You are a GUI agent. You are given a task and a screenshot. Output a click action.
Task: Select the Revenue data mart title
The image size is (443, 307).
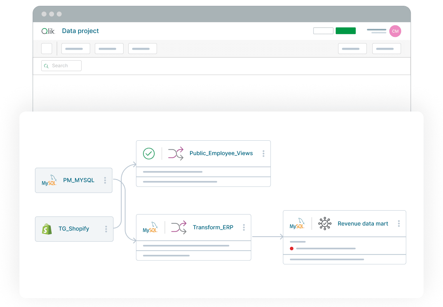(x=363, y=224)
